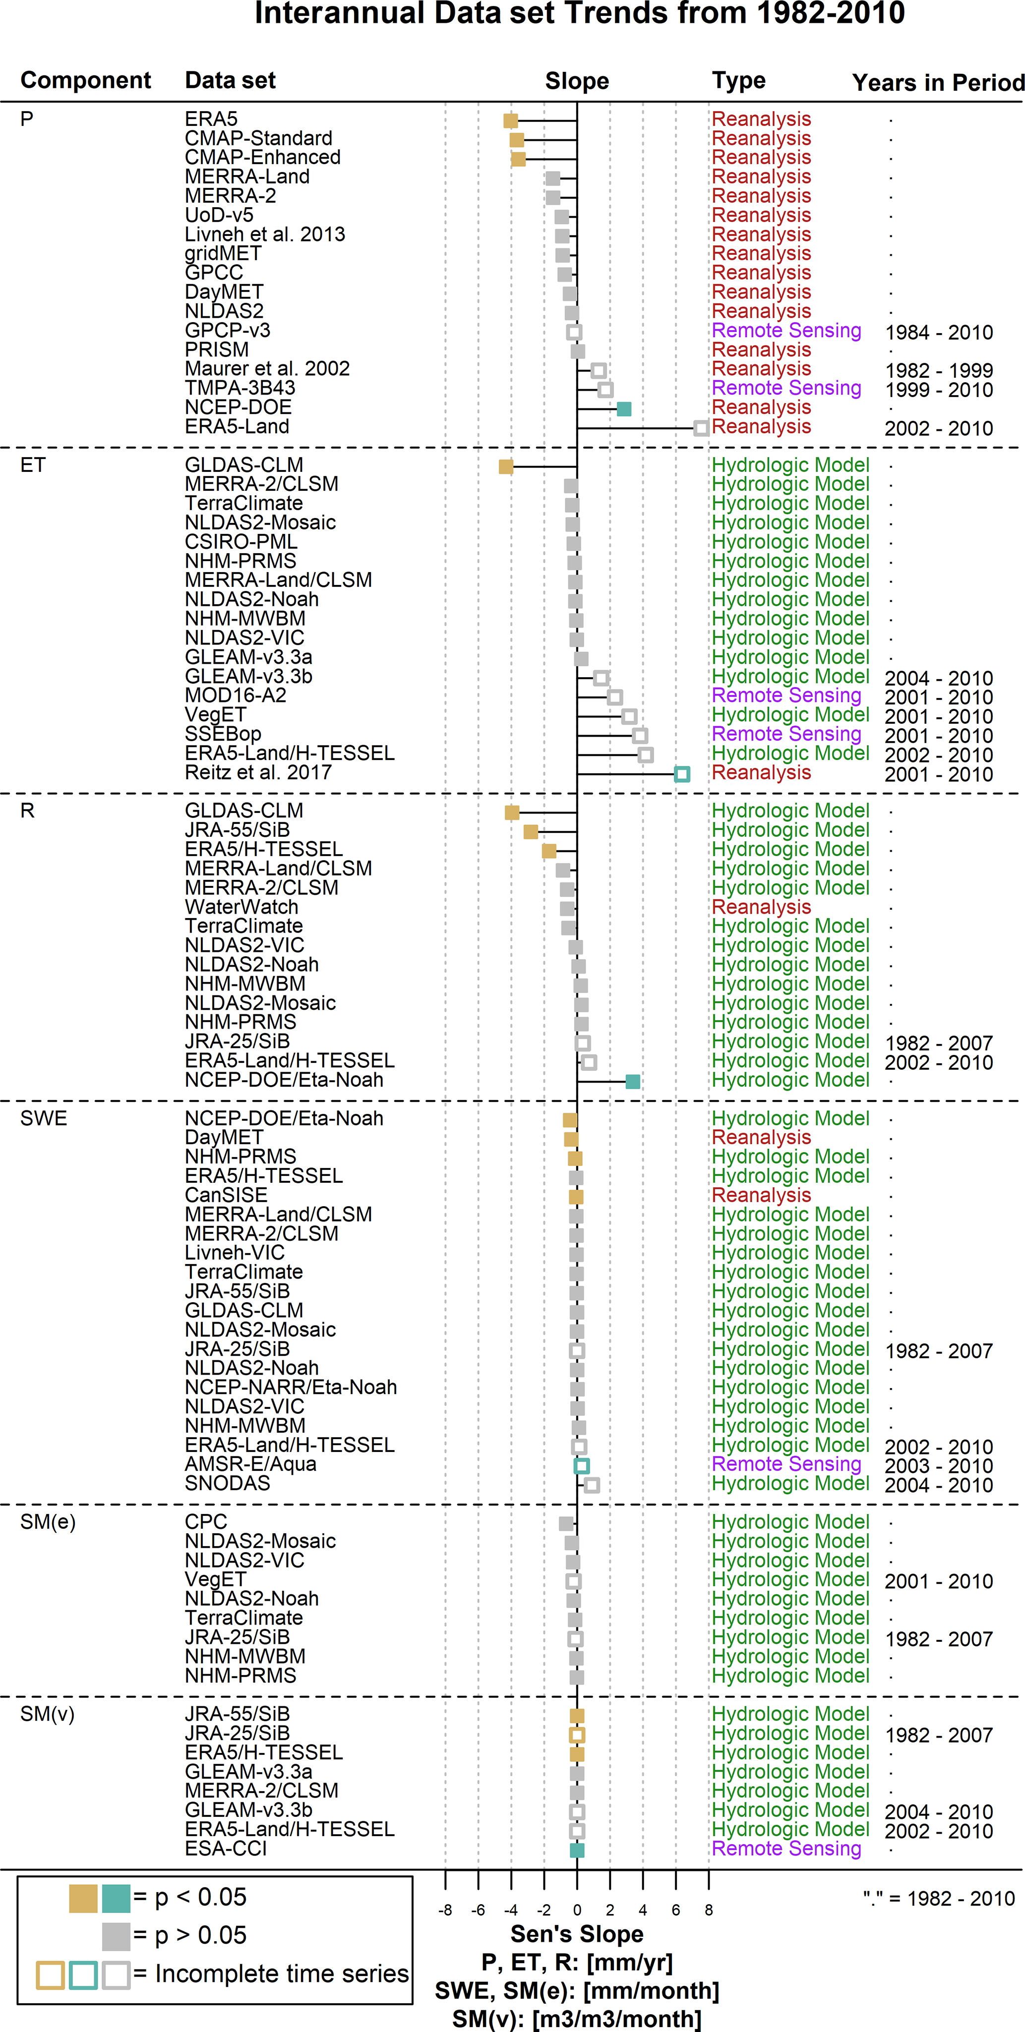Click 'Remote Sensing' type label for TMPA-3B43
The width and height of the screenshot is (1025, 2032).
coord(786,388)
